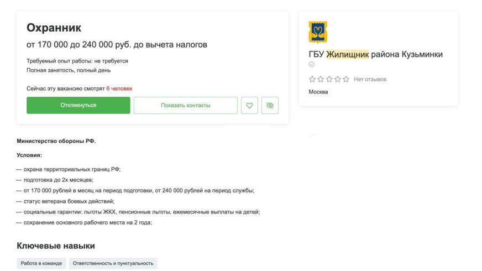482x271 pixels.
Task: Click Ответственность и пунктуальность skill tag
Action: [x=113, y=263]
